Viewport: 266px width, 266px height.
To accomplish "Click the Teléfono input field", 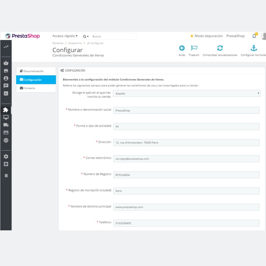I will tap(186, 223).
